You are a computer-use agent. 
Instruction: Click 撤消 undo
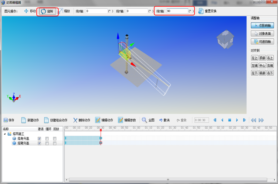[x=164, y=120]
